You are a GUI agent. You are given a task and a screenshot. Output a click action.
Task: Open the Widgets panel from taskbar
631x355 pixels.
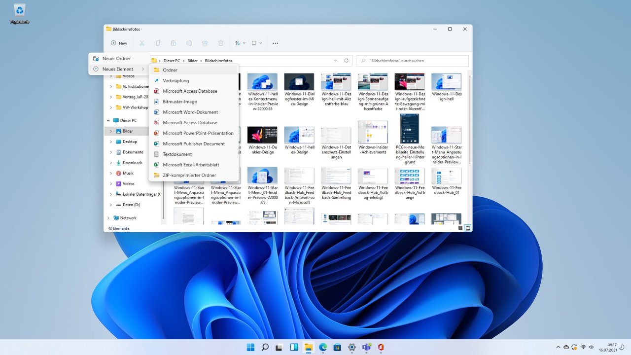point(294,347)
